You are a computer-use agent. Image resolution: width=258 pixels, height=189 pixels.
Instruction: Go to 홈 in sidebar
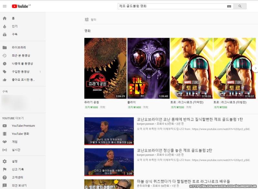13,18
